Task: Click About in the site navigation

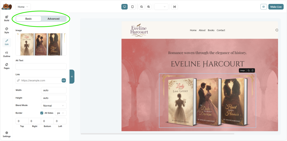Action: pyautogui.click(x=202, y=30)
